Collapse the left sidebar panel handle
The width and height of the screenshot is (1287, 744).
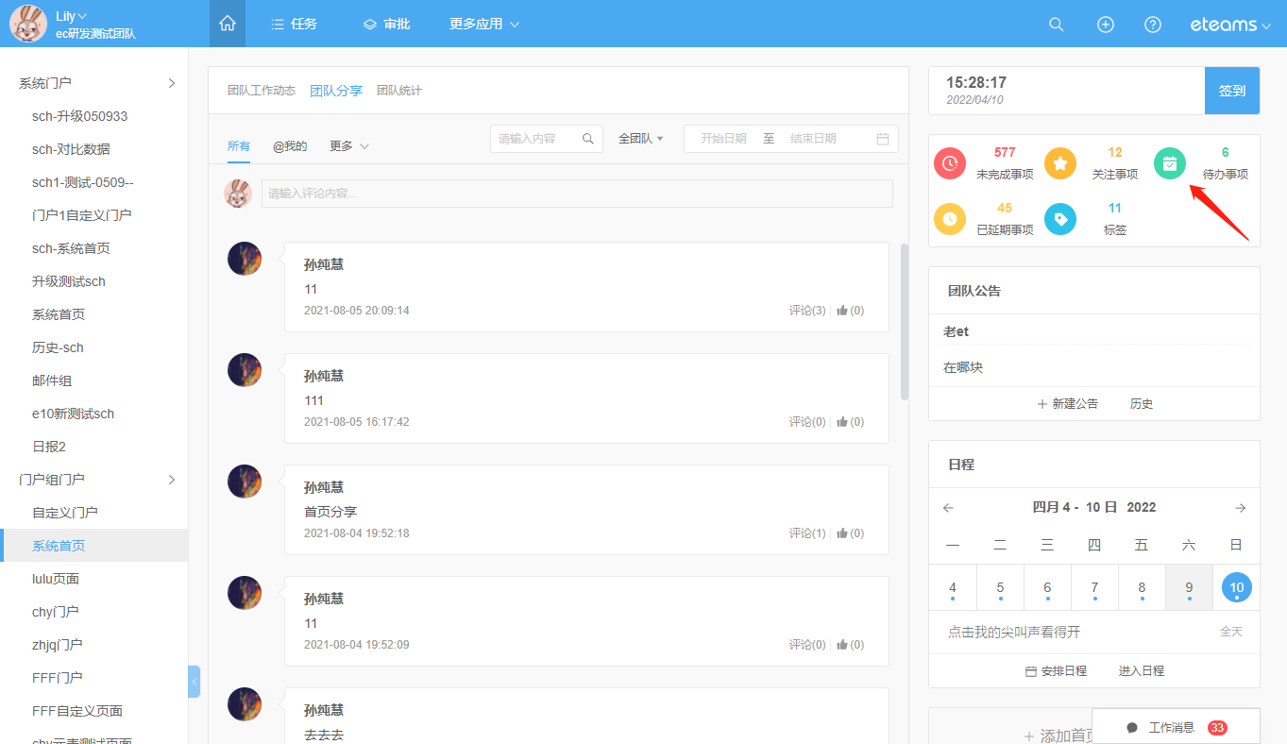(194, 681)
